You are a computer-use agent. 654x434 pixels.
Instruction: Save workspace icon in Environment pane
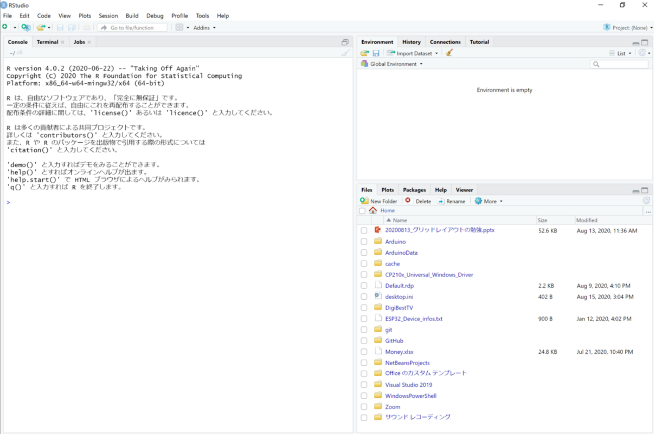(376, 53)
